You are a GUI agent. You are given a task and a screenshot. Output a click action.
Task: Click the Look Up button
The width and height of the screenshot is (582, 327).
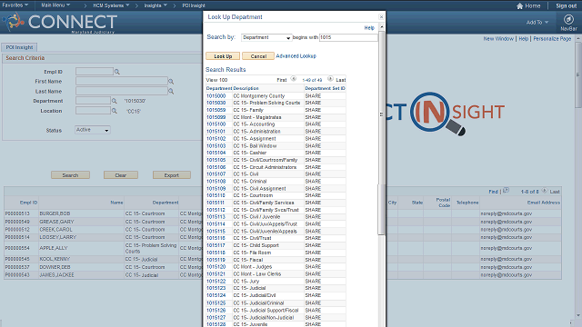(223, 56)
